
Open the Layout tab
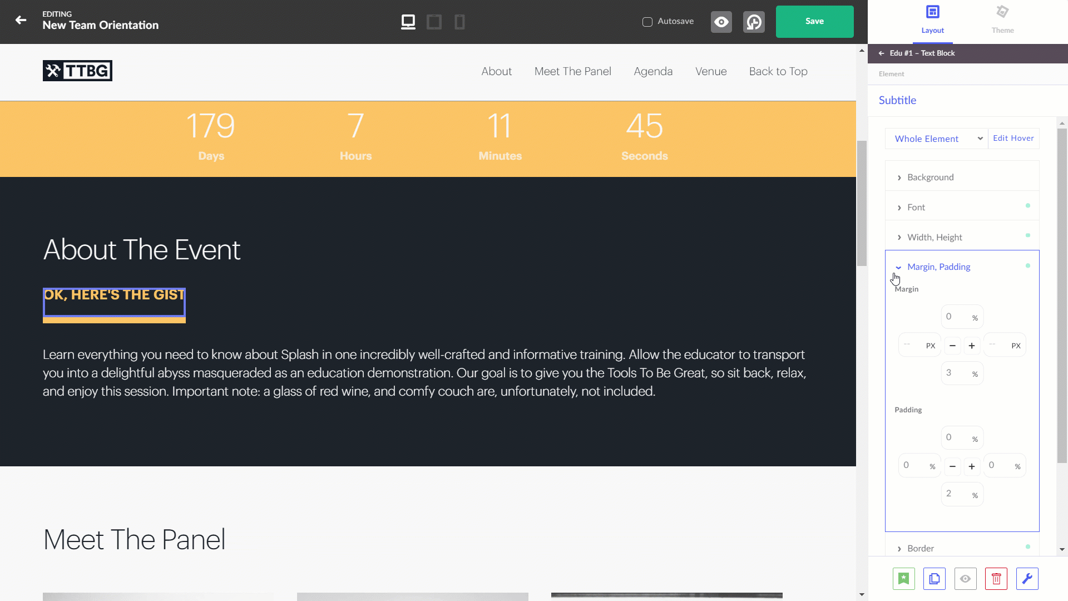click(x=933, y=21)
